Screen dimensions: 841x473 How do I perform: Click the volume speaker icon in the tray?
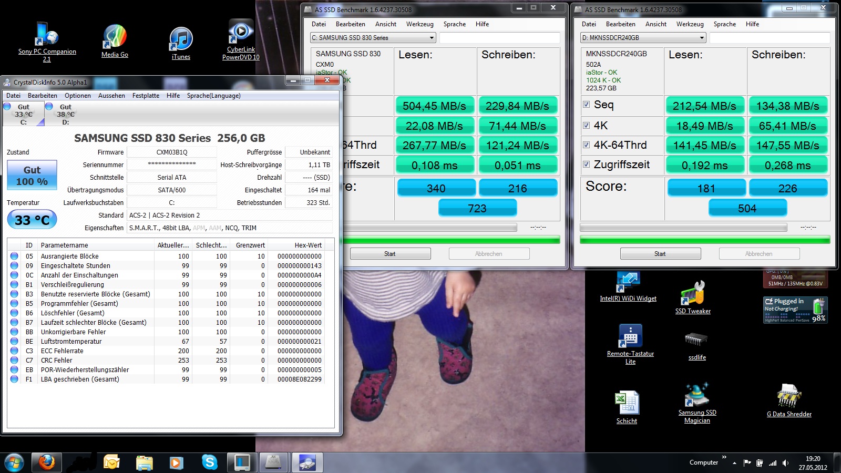pyautogui.click(x=786, y=463)
